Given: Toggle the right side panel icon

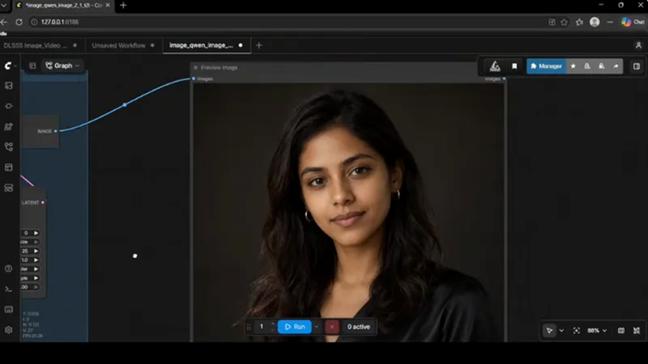Looking at the screenshot, I should click(x=637, y=66).
